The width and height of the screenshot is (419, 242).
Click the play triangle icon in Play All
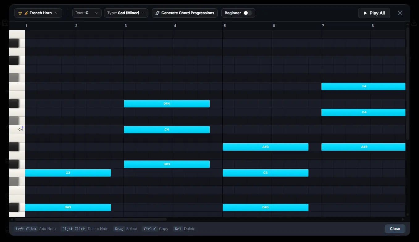[x=365, y=13]
